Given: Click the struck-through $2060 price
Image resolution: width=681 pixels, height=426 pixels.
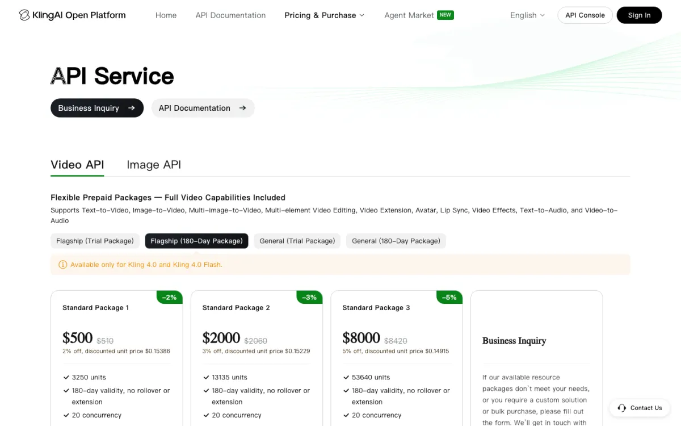Looking at the screenshot, I should pyautogui.click(x=256, y=341).
